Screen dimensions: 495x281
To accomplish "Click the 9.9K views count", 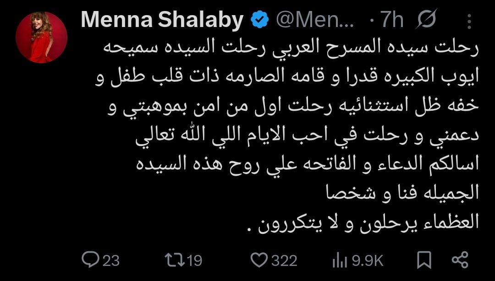I will [x=367, y=261].
